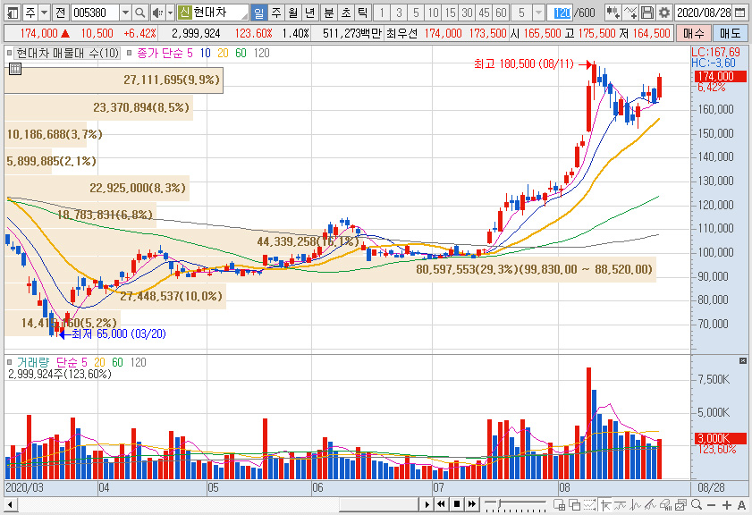Viewport: 752px width, 515px height.
Task: Click the bottom toolbar magnifier zoom icon
Action: point(697,504)
